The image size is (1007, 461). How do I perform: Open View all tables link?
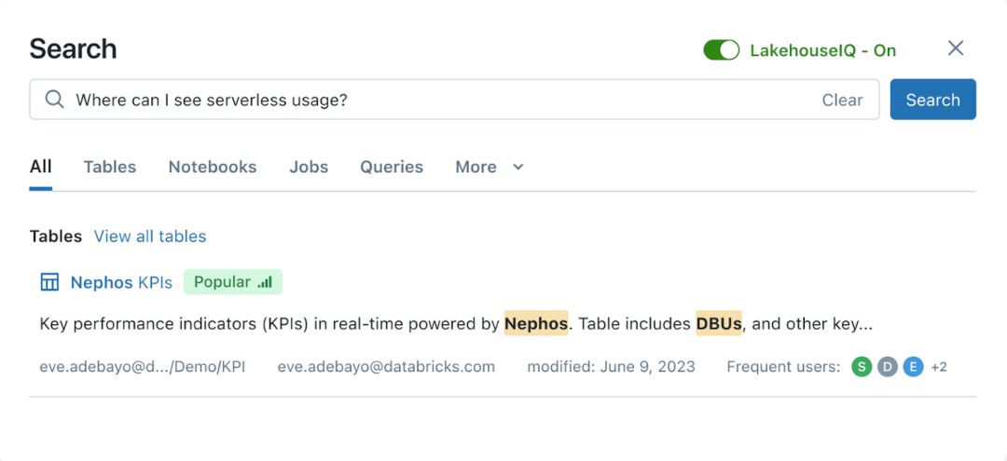coord(150,237)
